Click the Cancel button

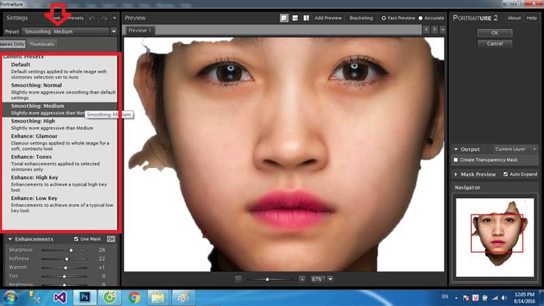[495, 43]
